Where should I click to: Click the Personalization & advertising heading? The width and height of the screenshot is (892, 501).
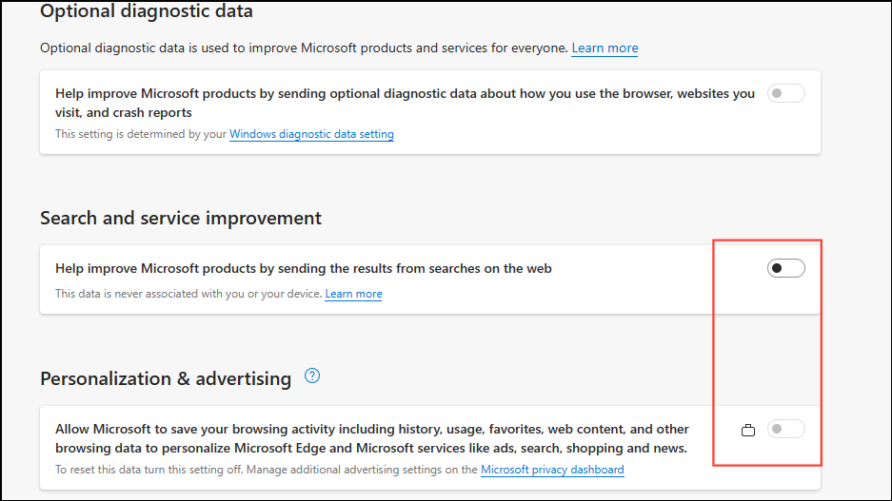(x=166, y=378)
